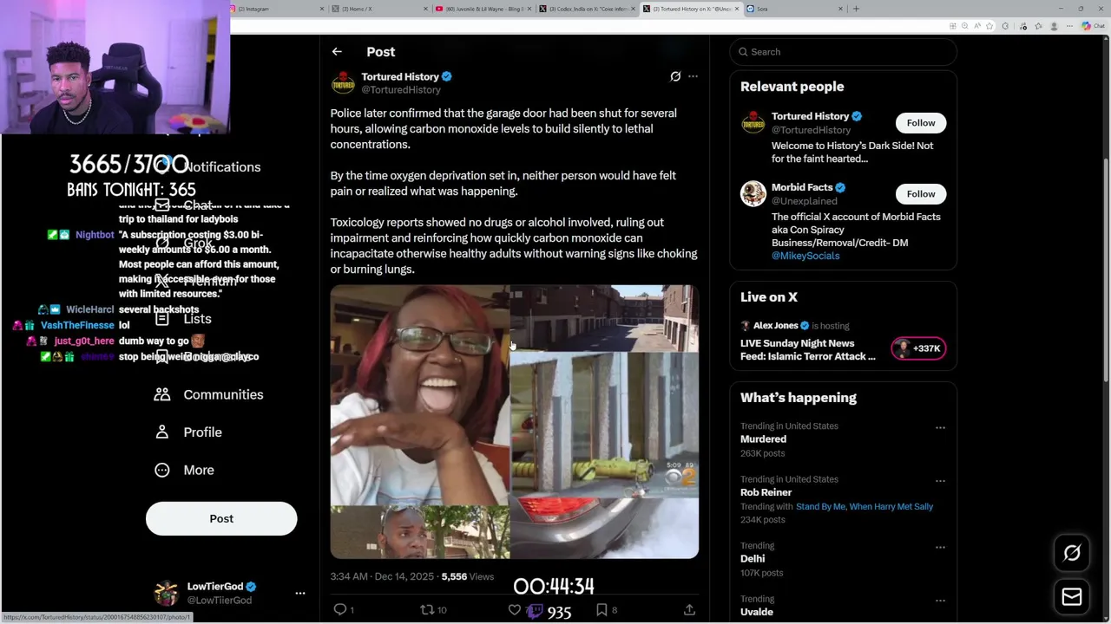Open LowTierGod account three-dot menu

300,593
